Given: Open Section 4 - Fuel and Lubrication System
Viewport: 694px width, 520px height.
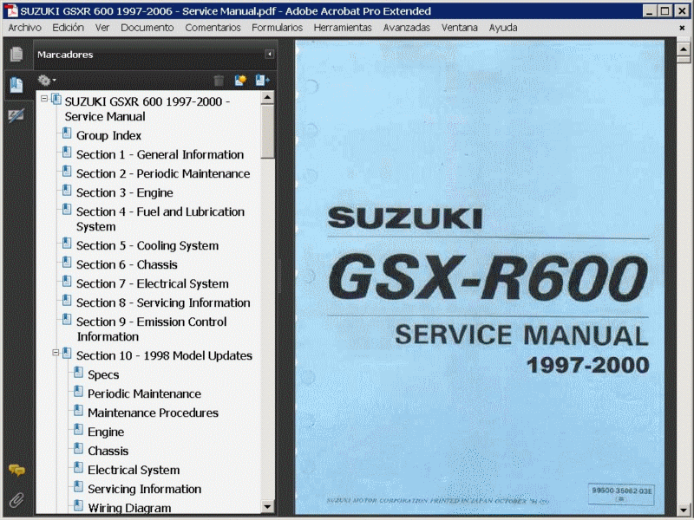Looking at the screenshot, I should [160, 219].
